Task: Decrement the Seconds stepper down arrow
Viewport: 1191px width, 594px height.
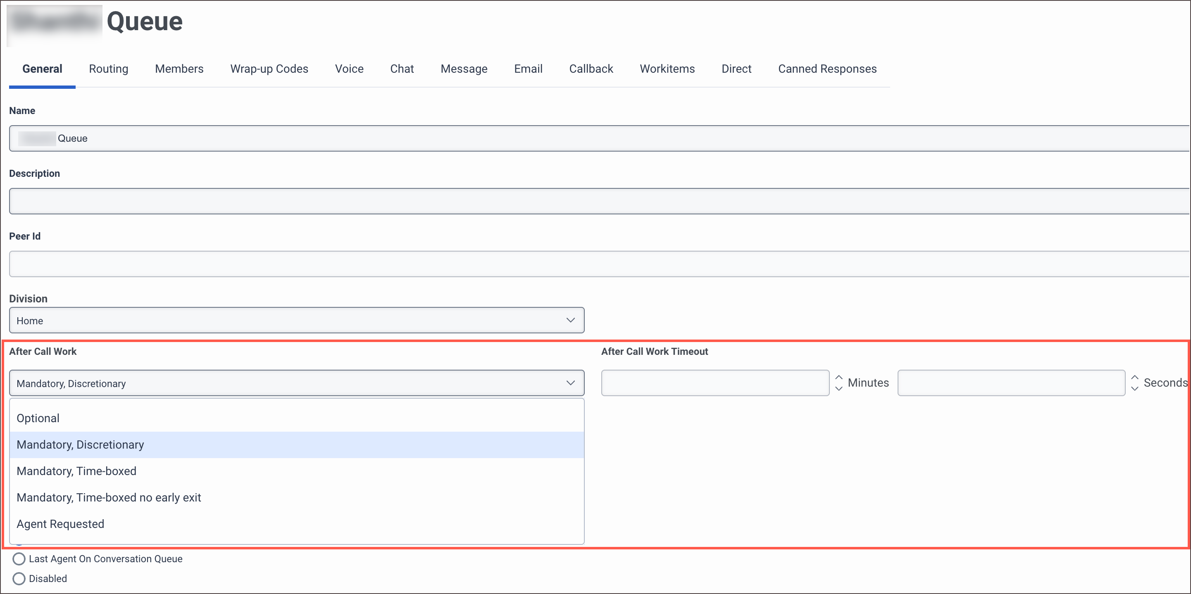Action: (1135, 389)
